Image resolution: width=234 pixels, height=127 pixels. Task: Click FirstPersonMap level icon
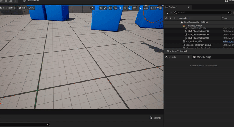182,22
